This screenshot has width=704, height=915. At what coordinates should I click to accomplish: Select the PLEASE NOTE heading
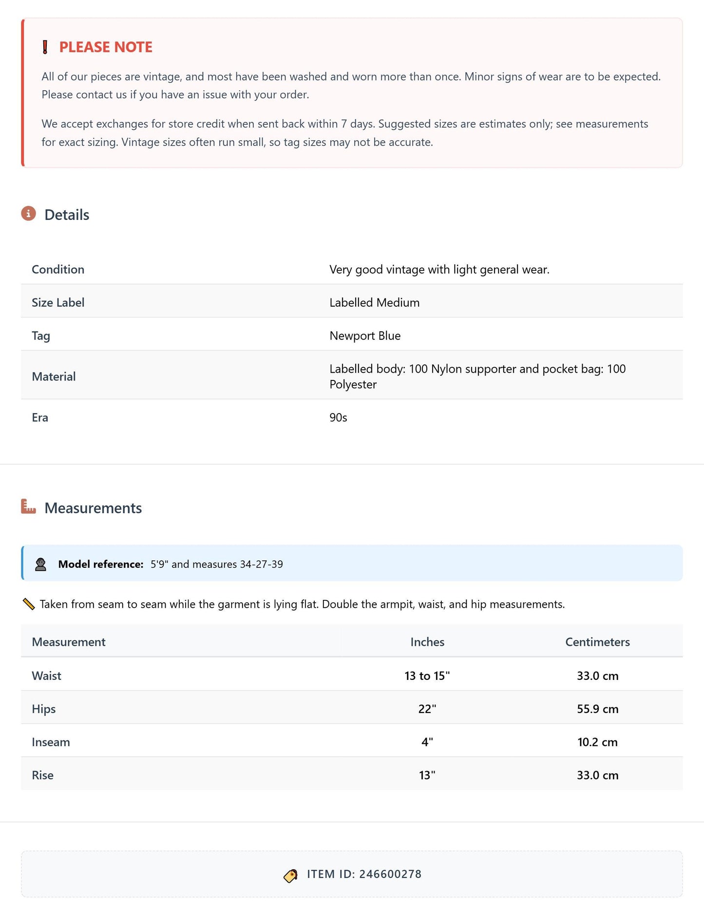click(x=106, y=47)
